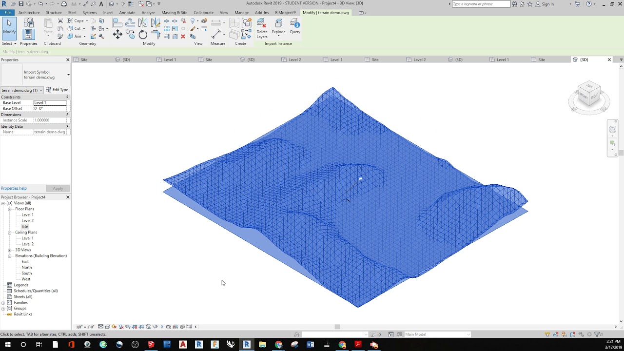Select Level 2 under Ceiling Plans

coord(28,244)
